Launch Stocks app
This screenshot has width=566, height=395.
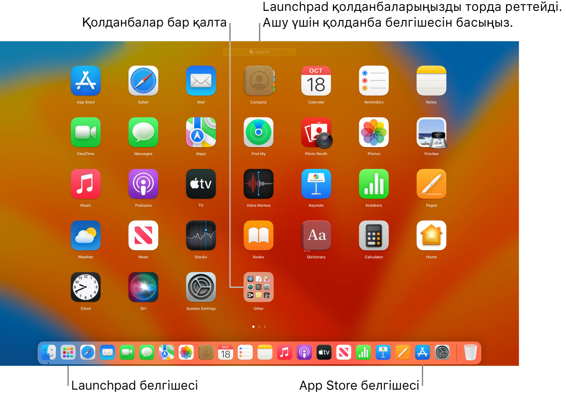(x=201, y=235)
